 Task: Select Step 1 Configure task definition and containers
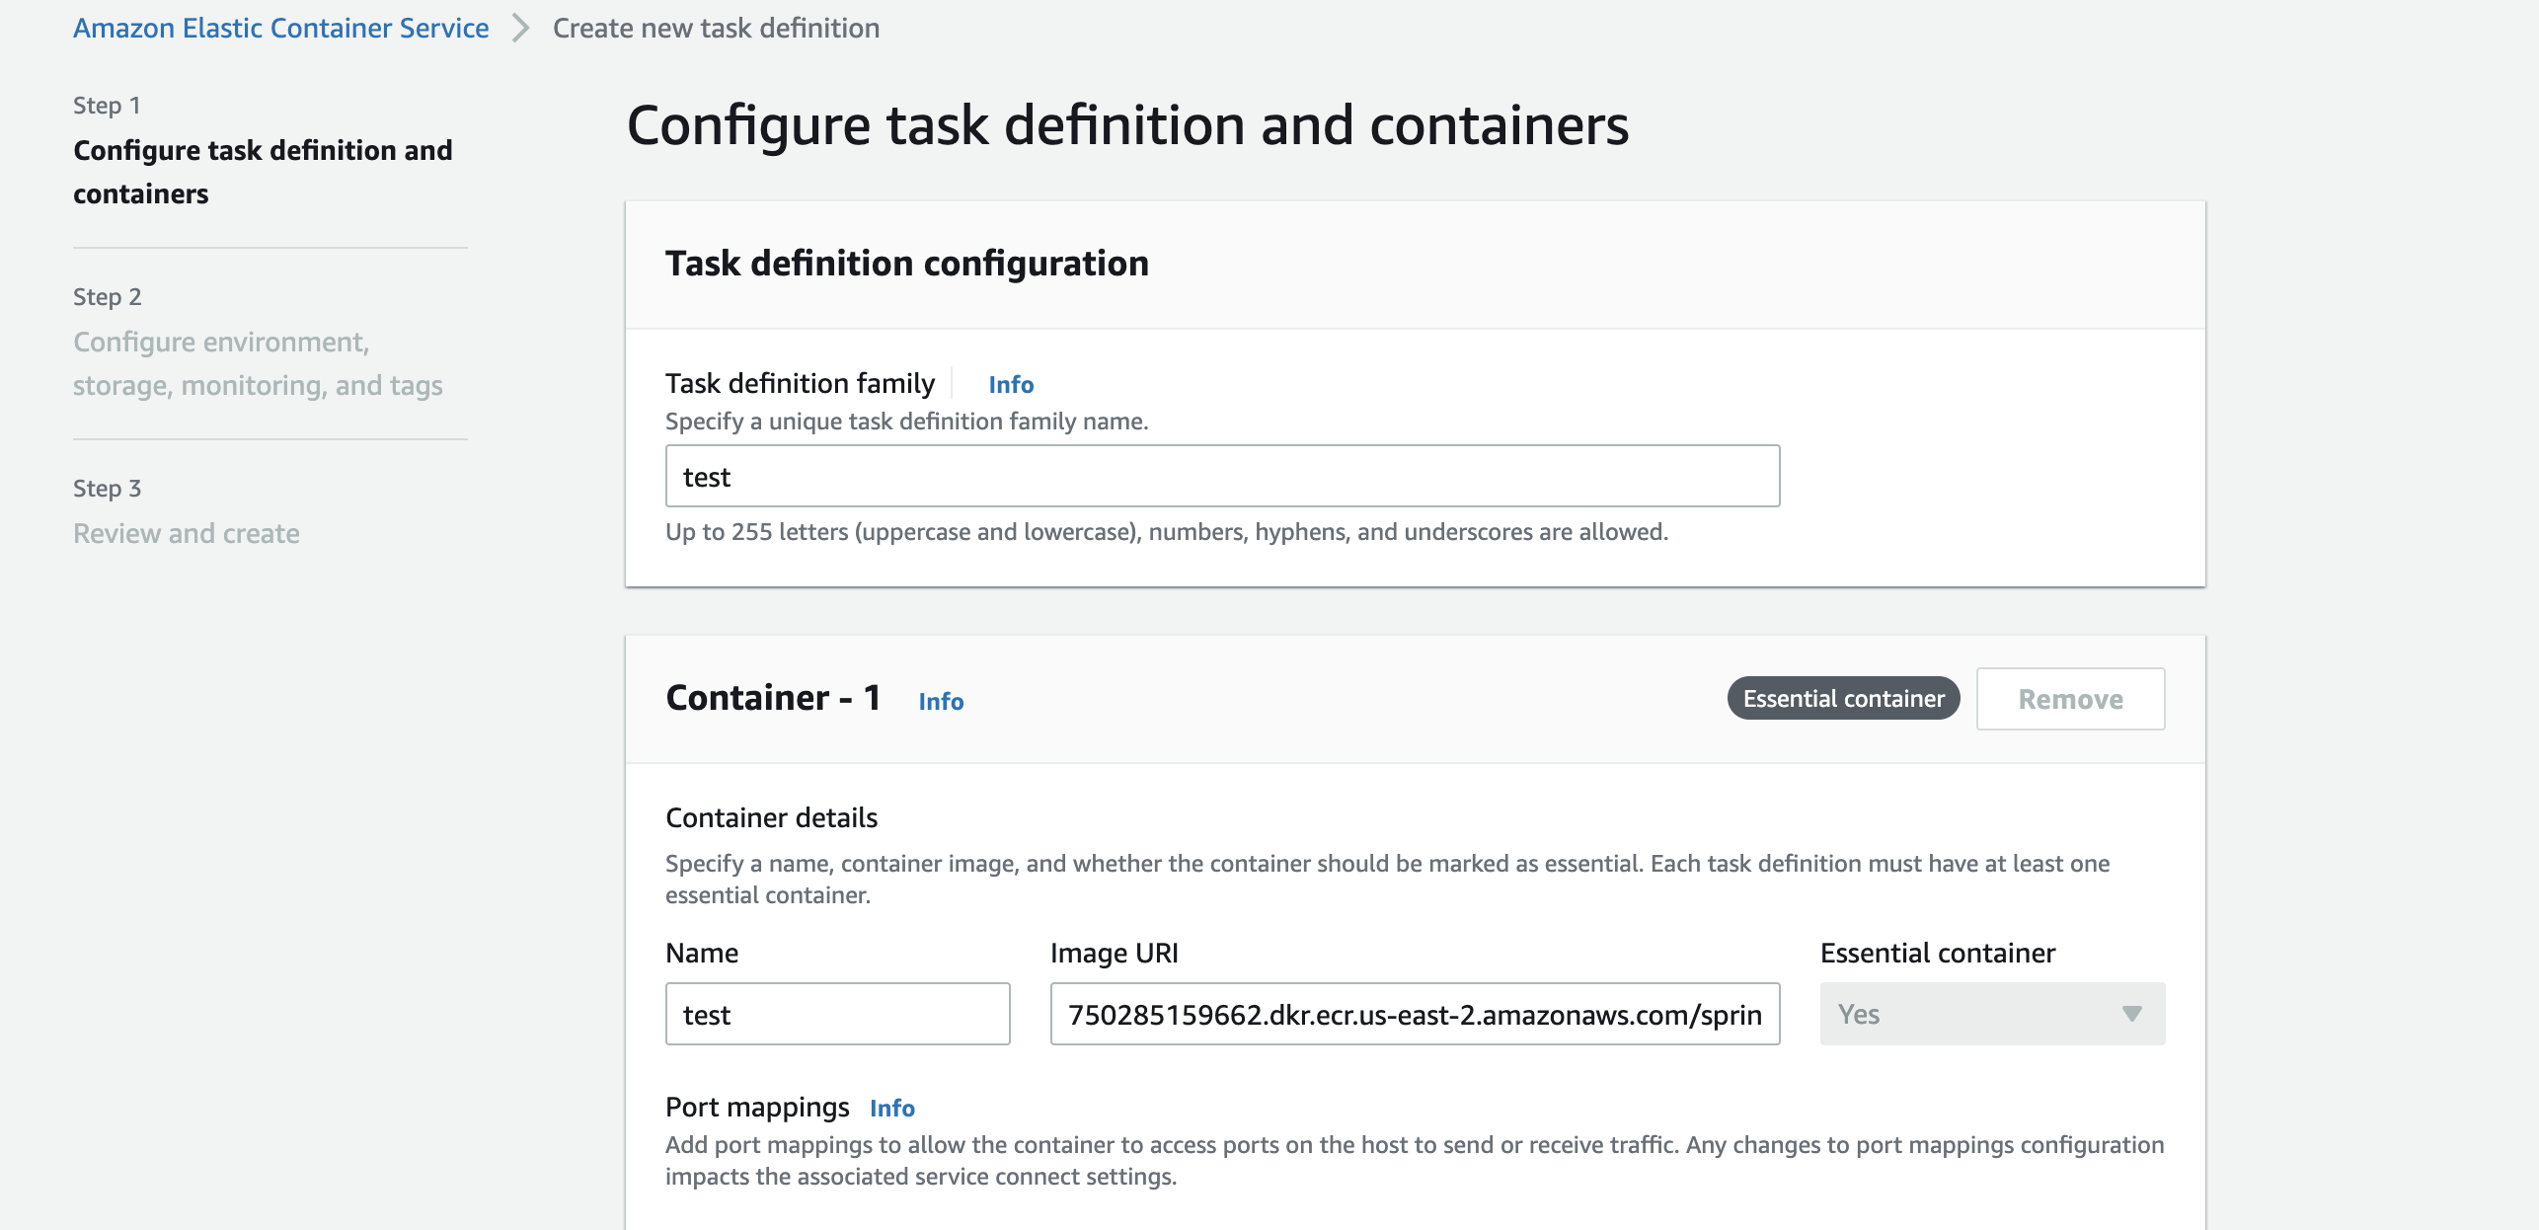click(262, 172)
